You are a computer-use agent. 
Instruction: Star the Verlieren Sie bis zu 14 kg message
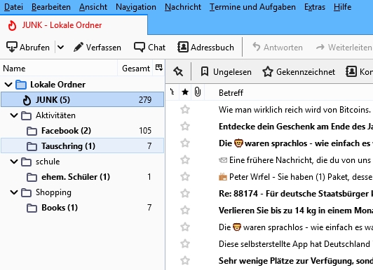(185, 211)
